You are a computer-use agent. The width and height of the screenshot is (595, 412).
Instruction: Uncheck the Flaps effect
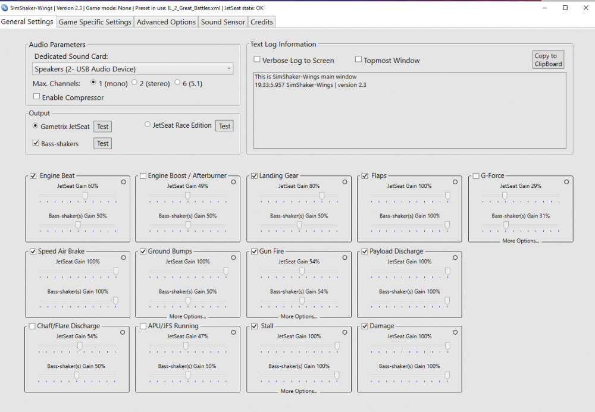click(365, 176)
